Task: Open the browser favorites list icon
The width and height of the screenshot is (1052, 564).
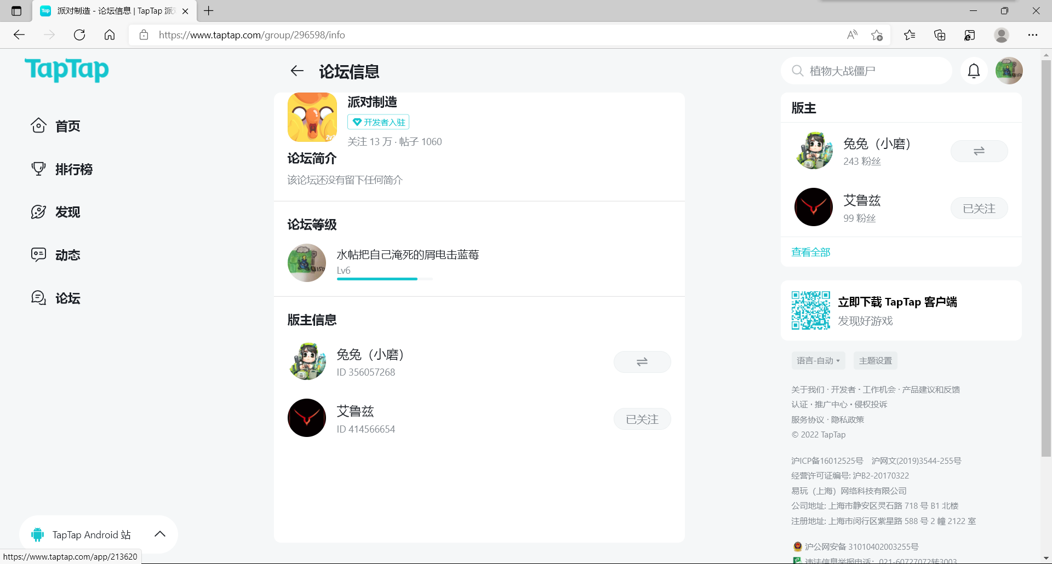Action: point(910,35)
